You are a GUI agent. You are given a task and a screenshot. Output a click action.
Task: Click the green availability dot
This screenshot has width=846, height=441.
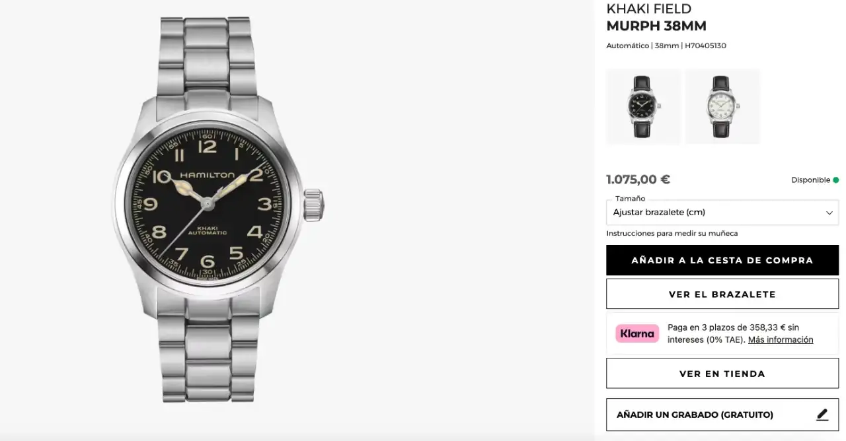coord(835,180)
